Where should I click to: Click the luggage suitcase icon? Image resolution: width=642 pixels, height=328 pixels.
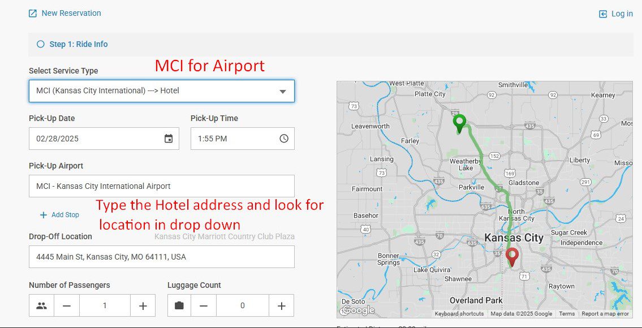coord(179,305)
